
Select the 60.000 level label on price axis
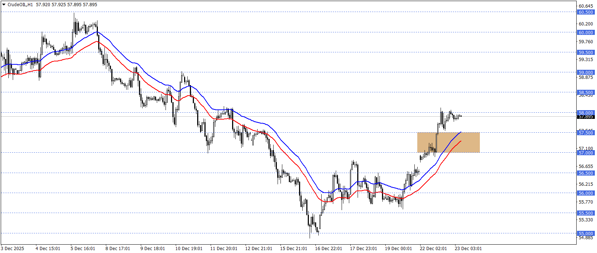586,32
